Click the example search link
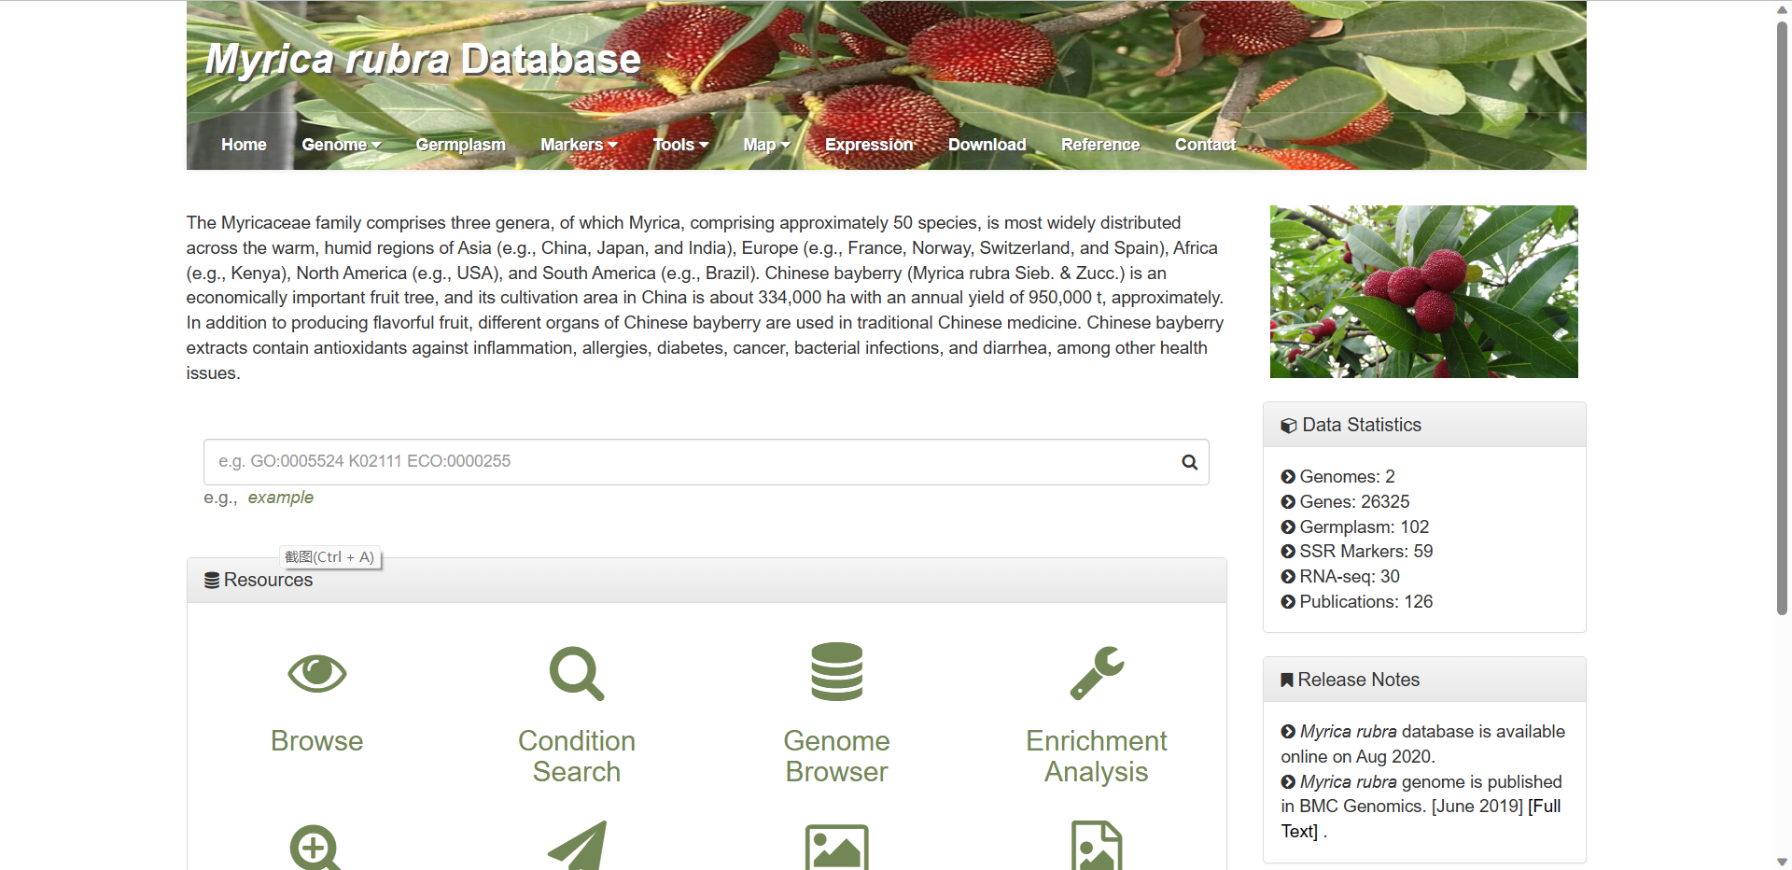The width and height of the screenshot is (1792, 870). tap(280, 498)
